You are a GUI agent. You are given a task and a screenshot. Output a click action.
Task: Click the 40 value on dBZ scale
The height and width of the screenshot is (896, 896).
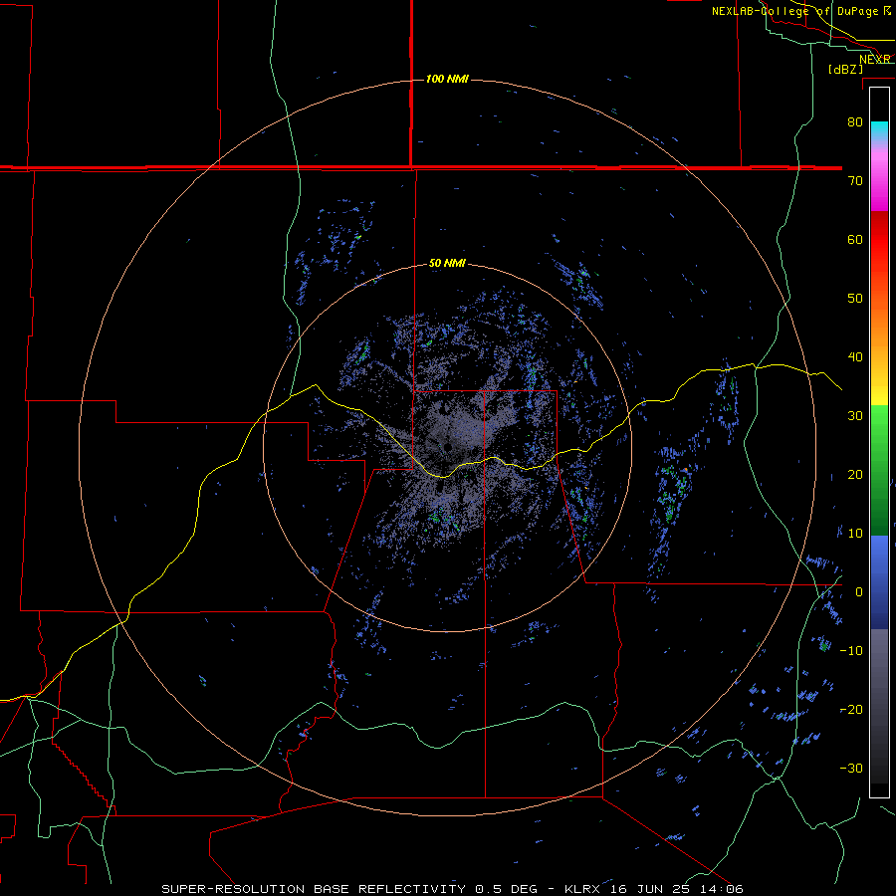855,357
